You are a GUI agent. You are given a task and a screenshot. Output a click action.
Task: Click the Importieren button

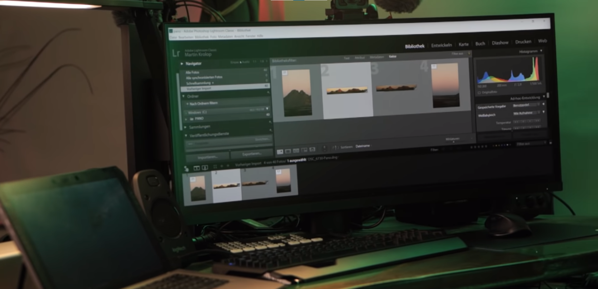(208, 157)
